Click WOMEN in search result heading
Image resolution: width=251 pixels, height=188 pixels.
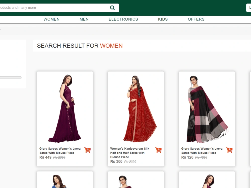click(x=111, y=46)
